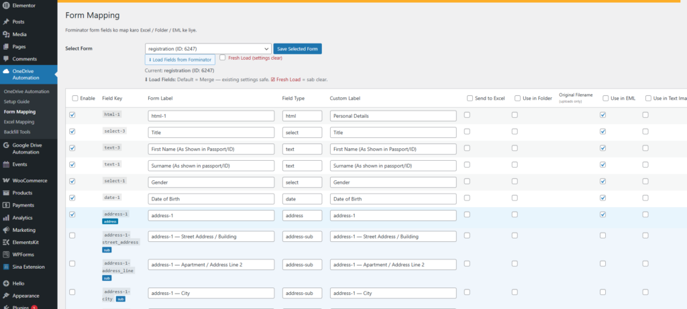Click the Hello plus icon
The width and height of the screenshot is (687, 309).
click(6, 283)
